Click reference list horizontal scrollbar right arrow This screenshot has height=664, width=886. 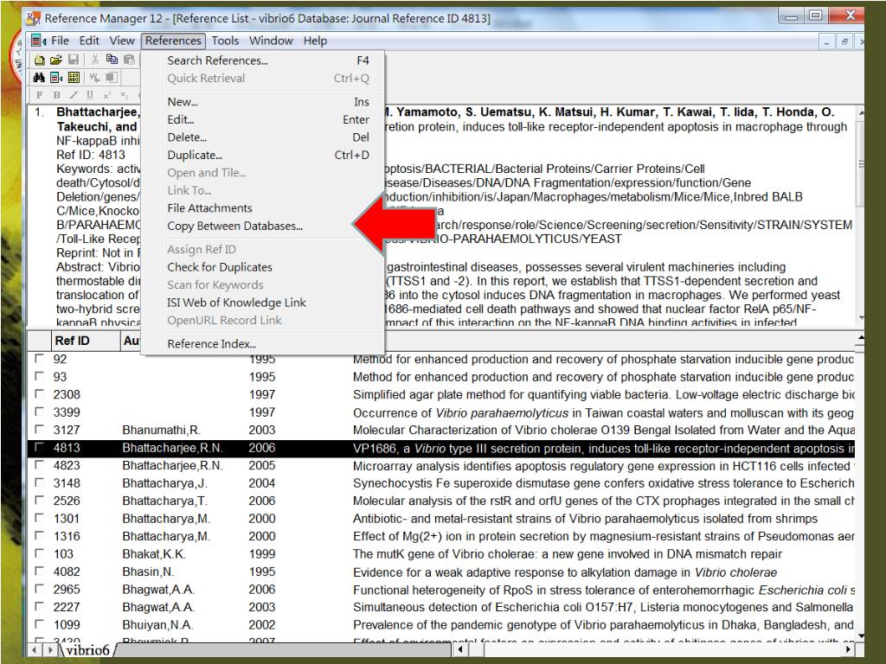point(848,650)
